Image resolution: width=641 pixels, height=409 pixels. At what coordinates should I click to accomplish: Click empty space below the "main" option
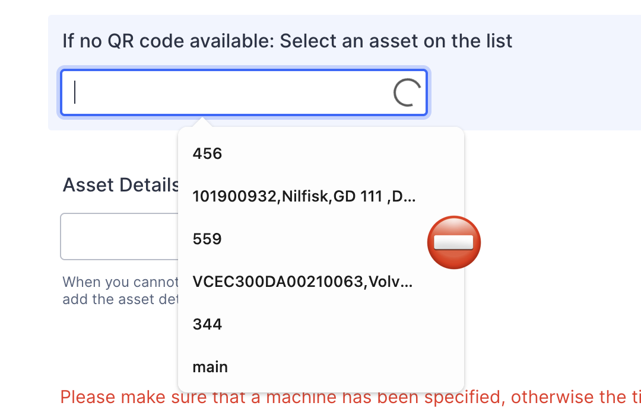pos(320,384)
